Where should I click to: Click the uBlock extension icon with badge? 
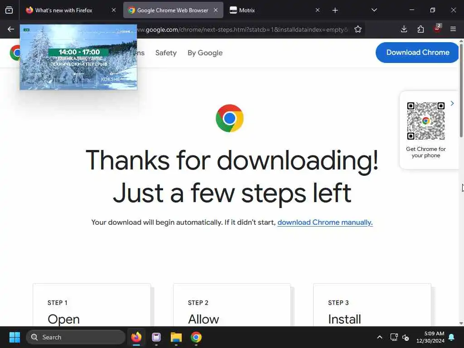click(x=437, y=29)
